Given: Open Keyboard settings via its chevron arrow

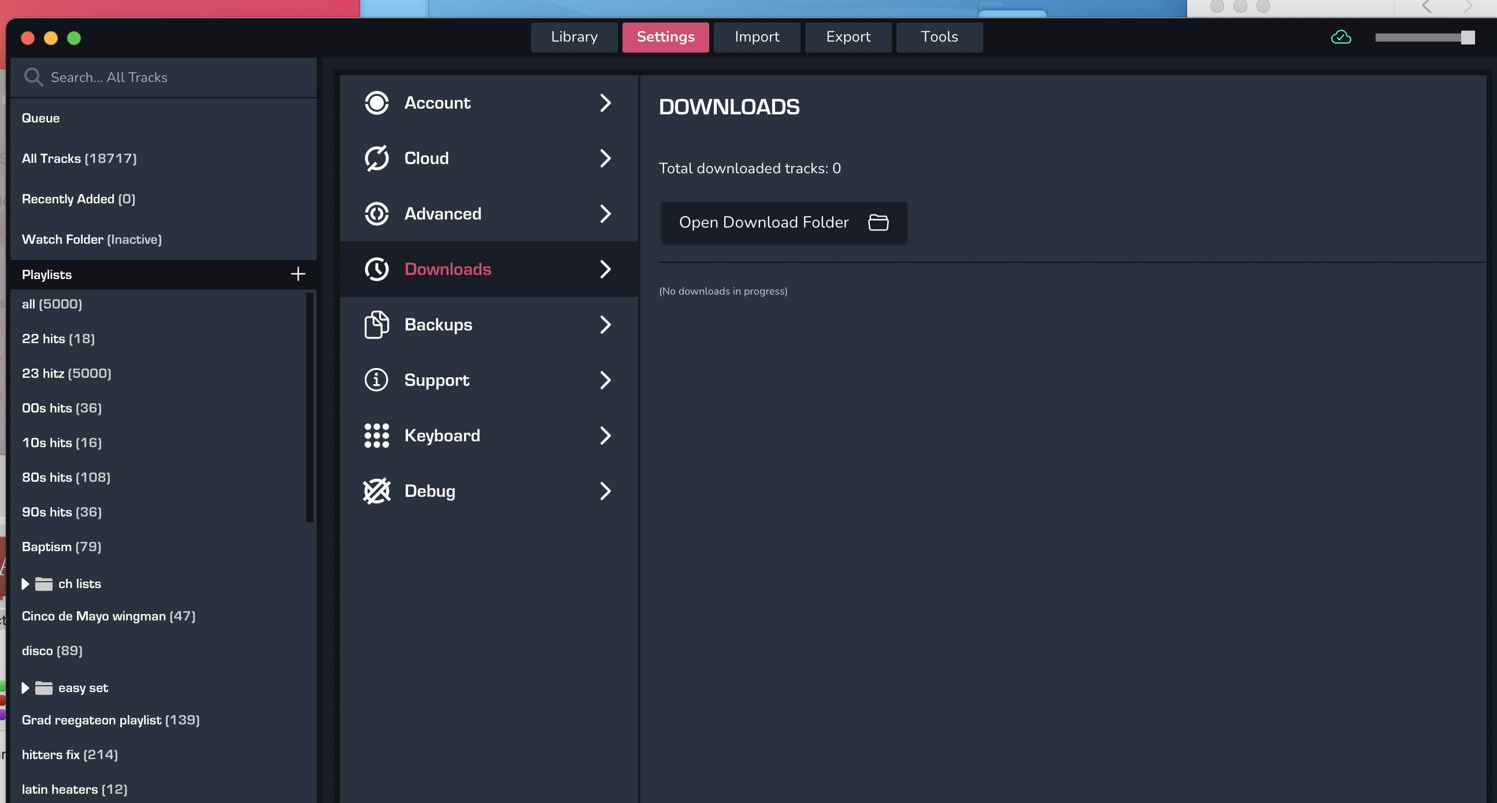Looking at the screenshot, I should 605,435.
